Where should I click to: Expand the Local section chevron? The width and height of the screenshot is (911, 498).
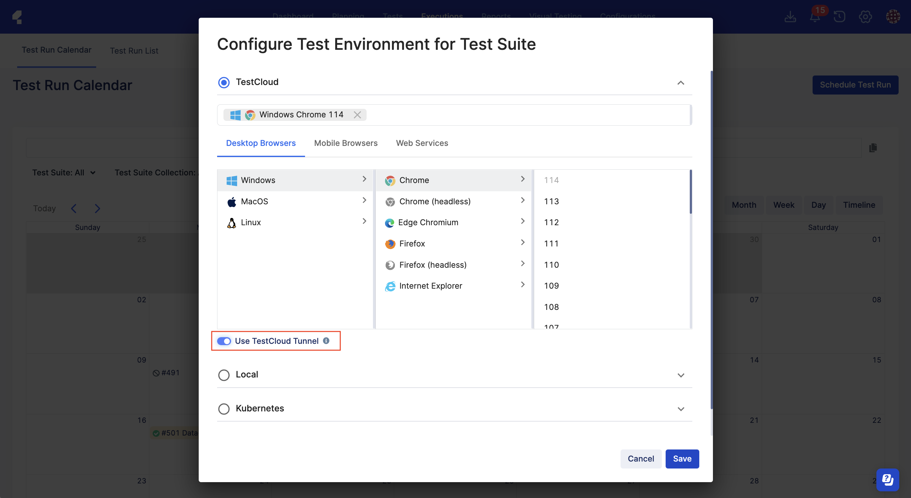pyautogui.click(x=681, y=375)
